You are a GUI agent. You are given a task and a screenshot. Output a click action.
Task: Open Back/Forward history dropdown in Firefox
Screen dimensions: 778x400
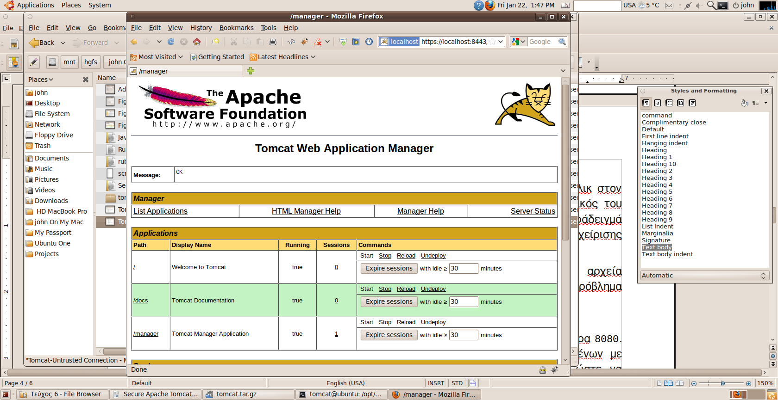(x=159, y=42)
